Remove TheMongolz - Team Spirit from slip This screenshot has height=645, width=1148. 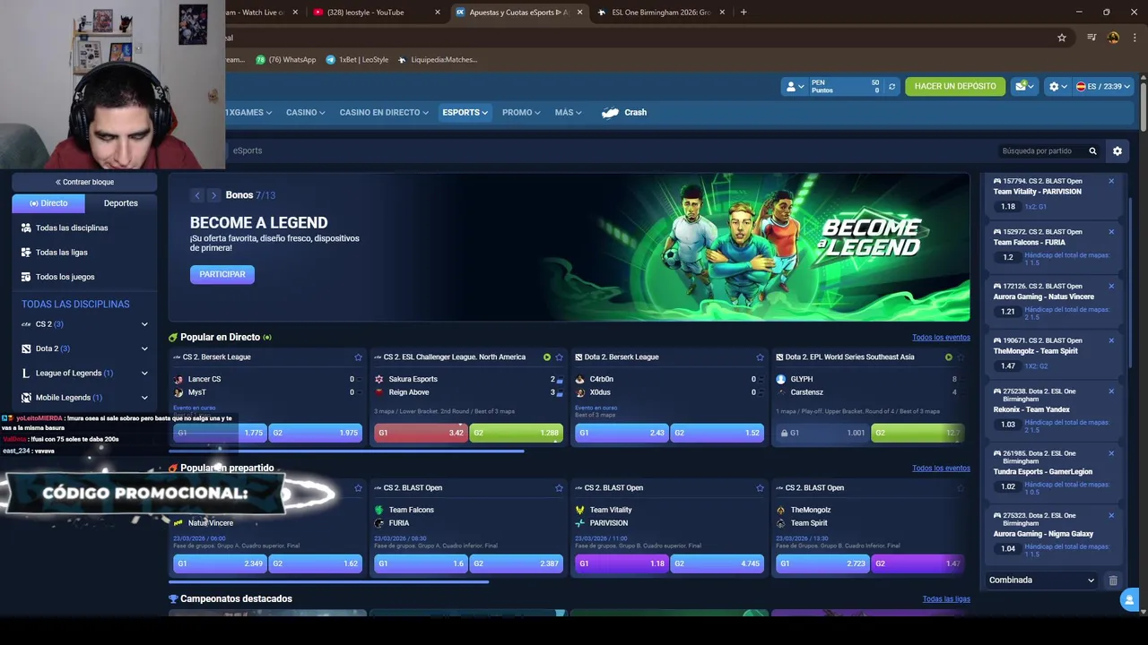(1111, 340)
